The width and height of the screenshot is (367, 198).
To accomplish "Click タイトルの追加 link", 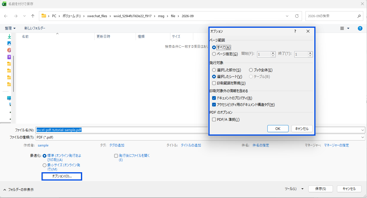I will [191, 145].
